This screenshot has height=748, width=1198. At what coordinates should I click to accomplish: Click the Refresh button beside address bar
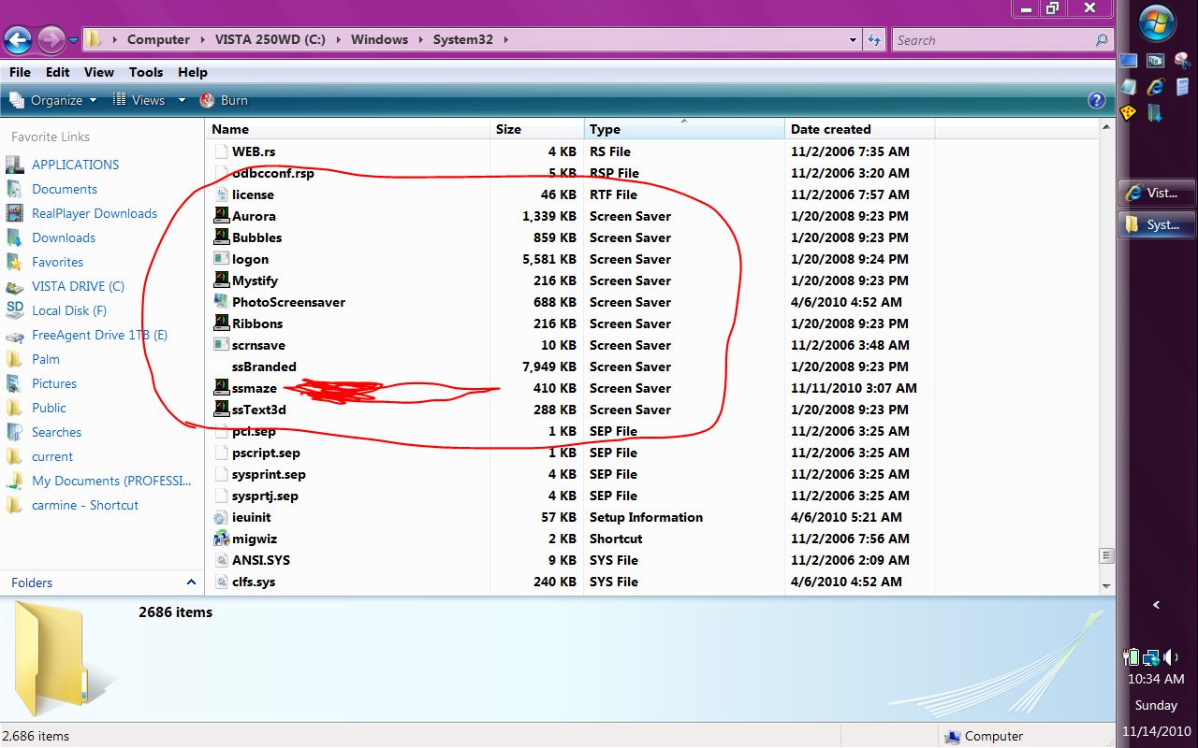tap(874, 40)
